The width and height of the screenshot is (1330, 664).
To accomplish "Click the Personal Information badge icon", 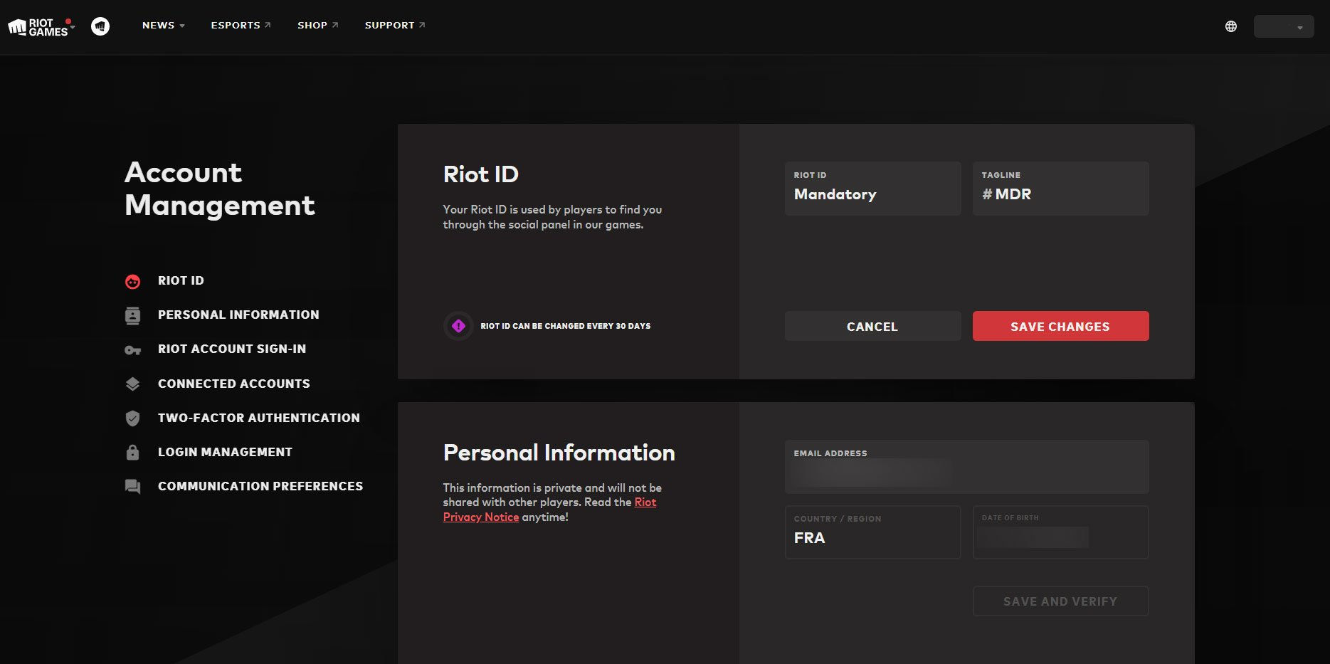I will pos(132,315).
